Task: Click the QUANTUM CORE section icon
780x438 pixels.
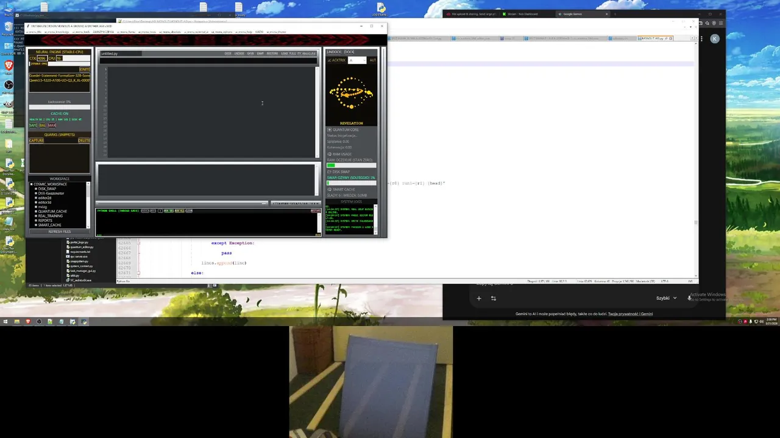Action: coord(329,130)
